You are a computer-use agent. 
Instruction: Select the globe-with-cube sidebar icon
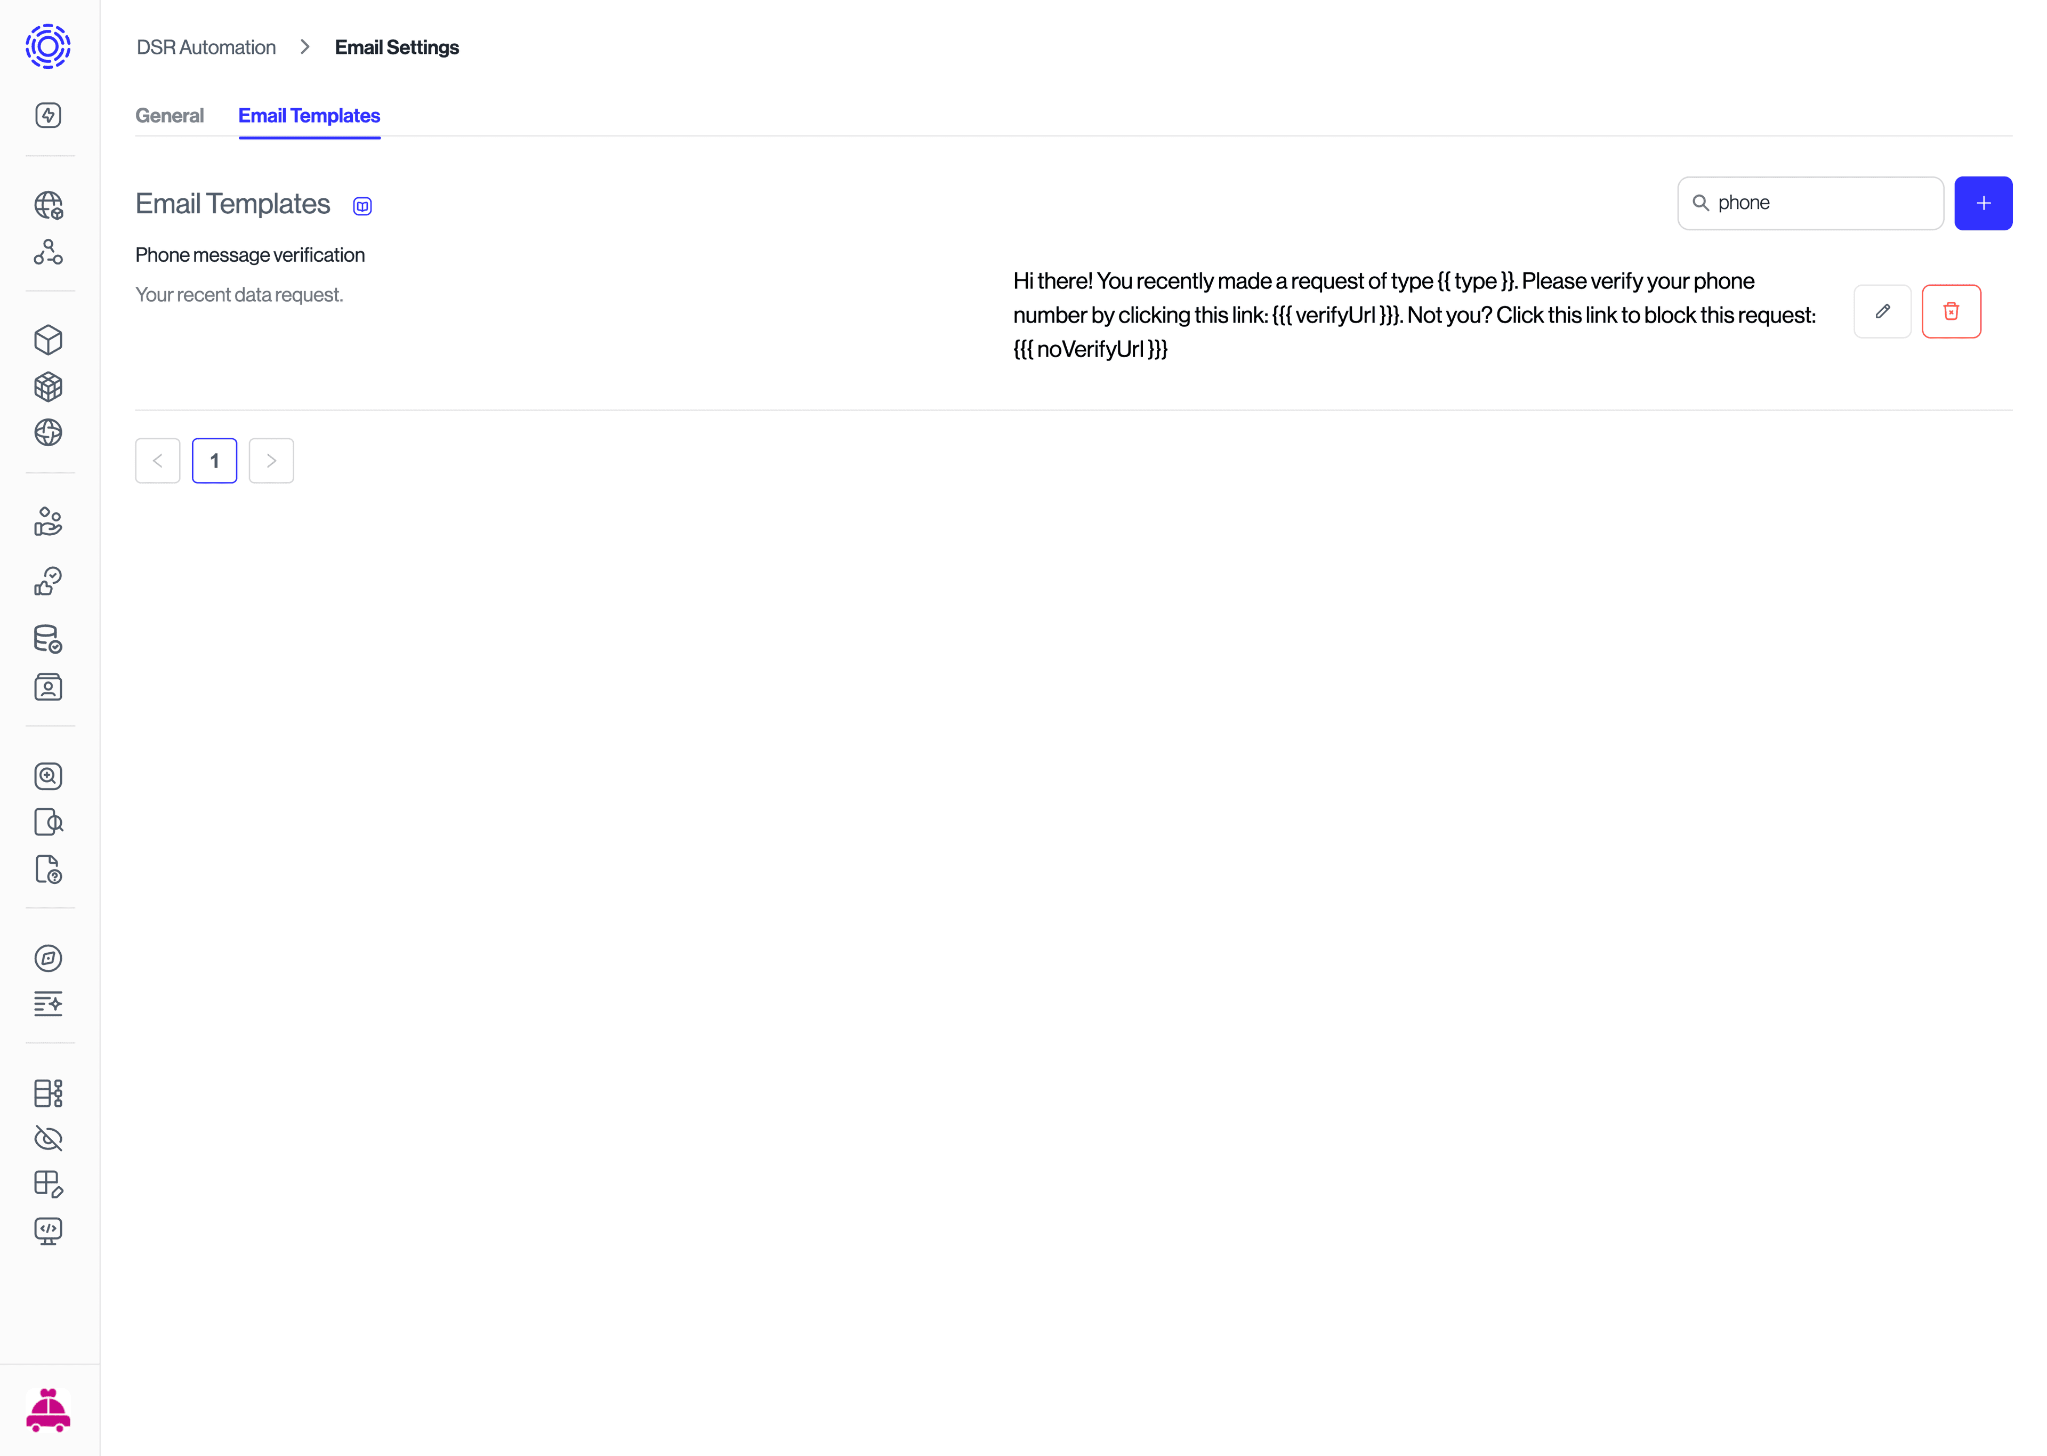[x=49, y=204]
